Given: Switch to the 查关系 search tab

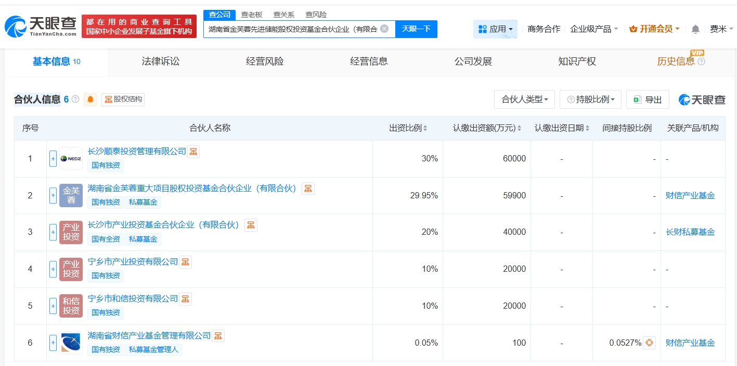Looking at the screenshot, I should (283, 15).
